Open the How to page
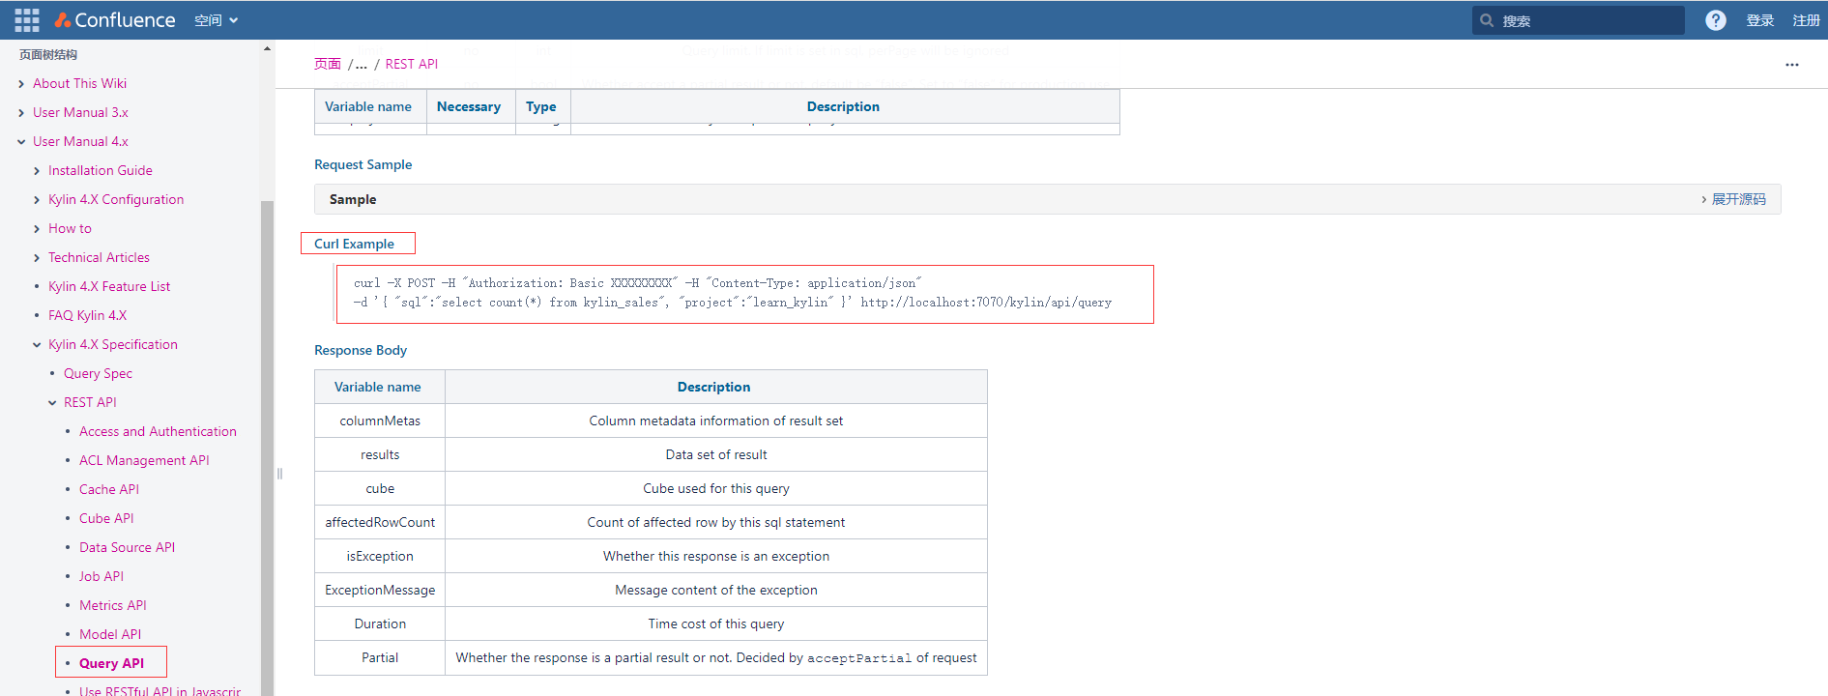This screenshot has height=696, width=1828. tap(70, 229)
